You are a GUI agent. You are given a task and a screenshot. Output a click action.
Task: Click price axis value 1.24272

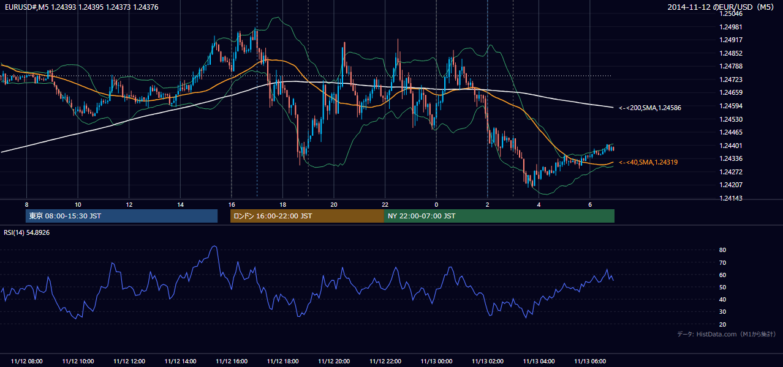tap(730, 172)
